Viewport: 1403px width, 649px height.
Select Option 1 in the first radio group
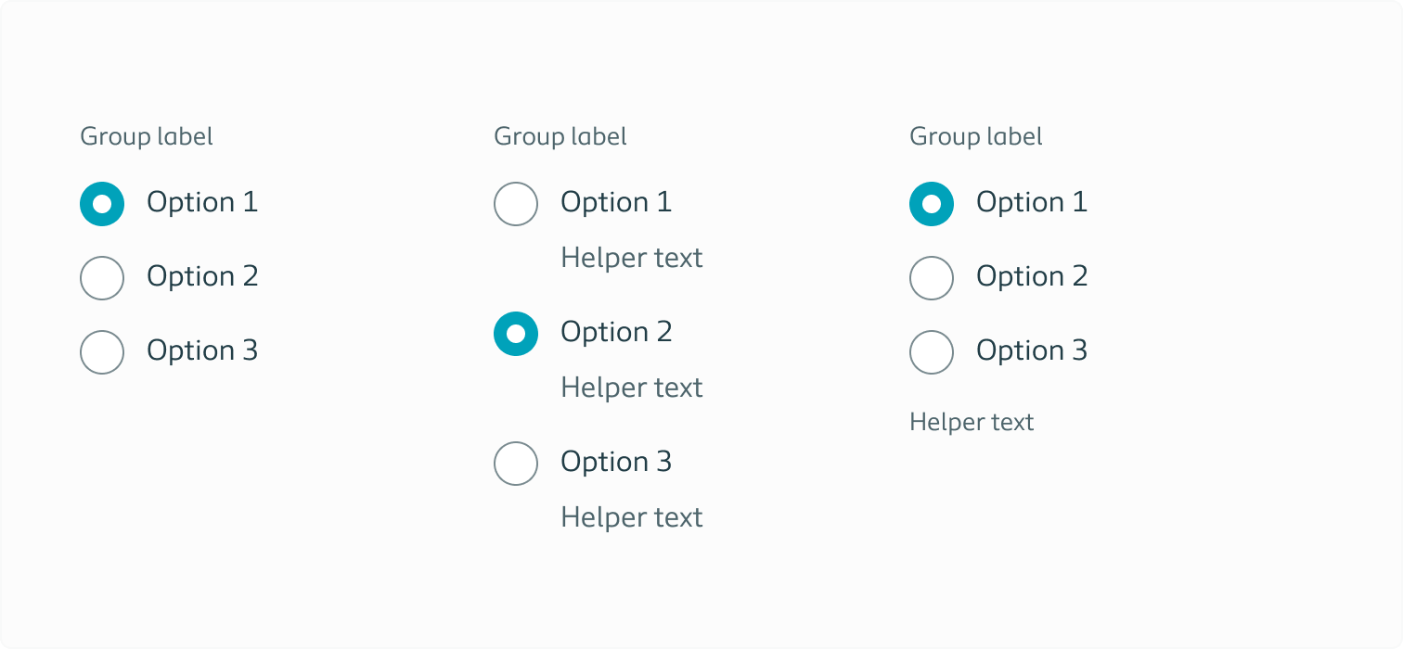[102, 204]
